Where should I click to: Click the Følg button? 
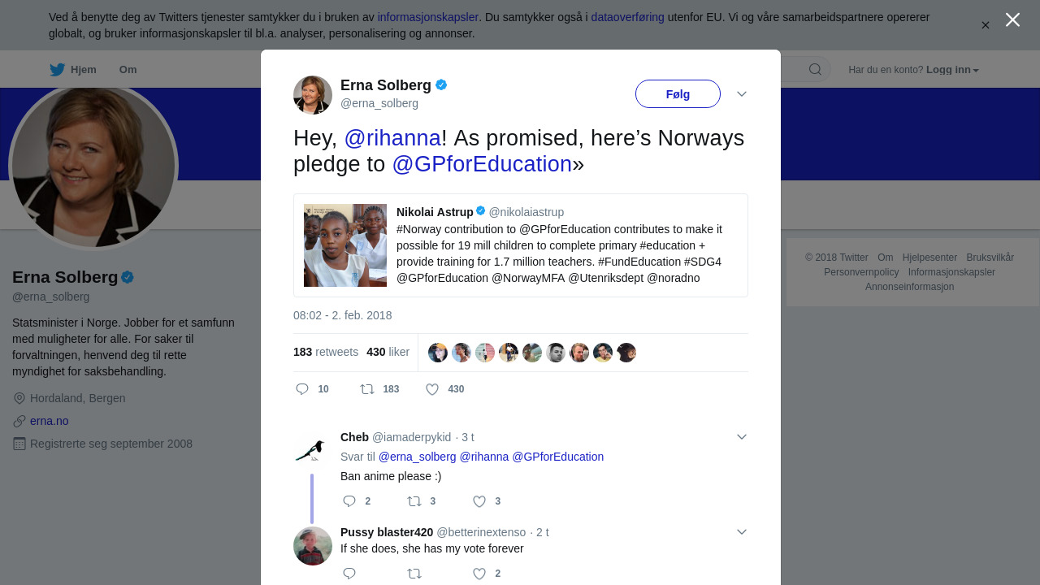(678, 94)
